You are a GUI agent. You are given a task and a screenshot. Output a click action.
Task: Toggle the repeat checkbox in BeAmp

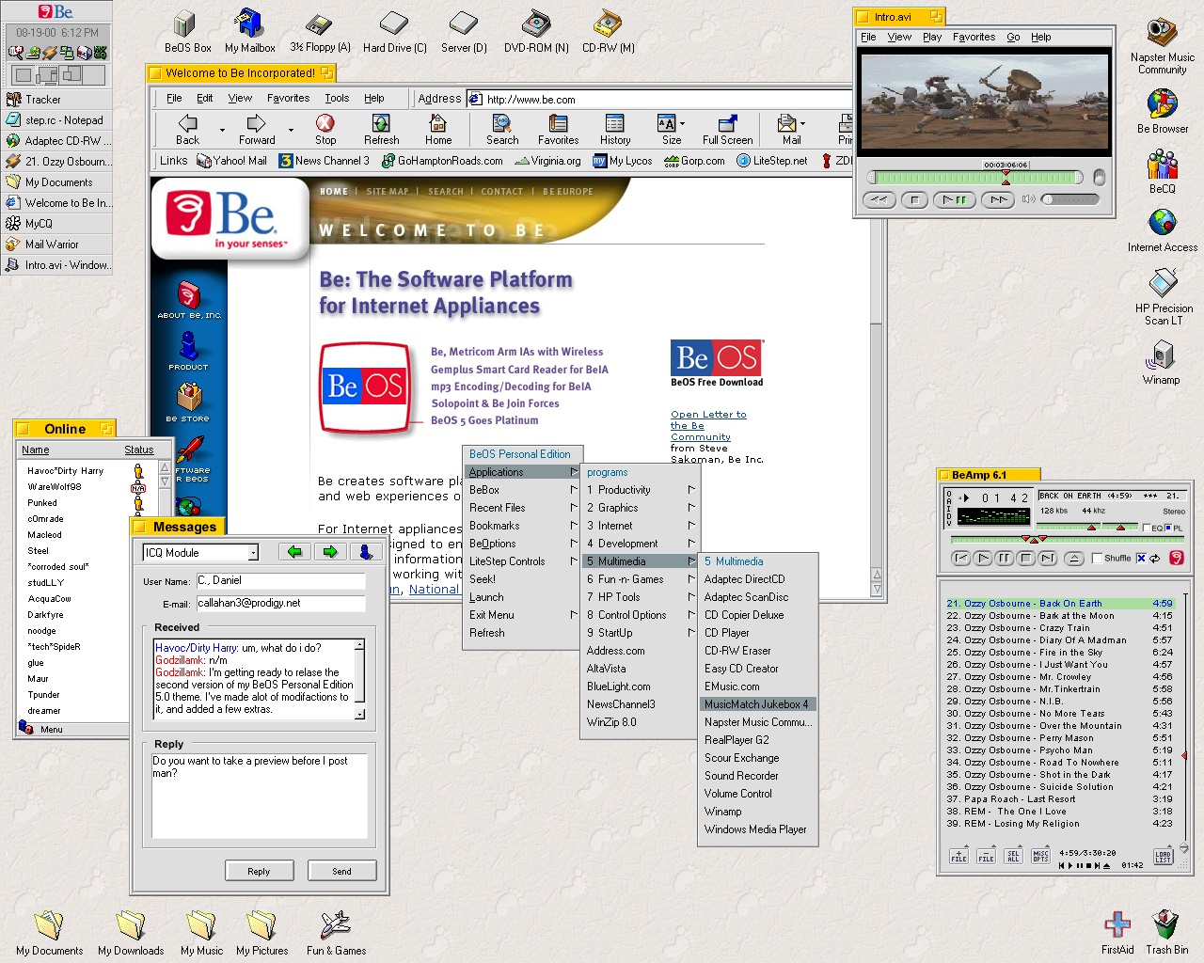[x=1141, y=558]
